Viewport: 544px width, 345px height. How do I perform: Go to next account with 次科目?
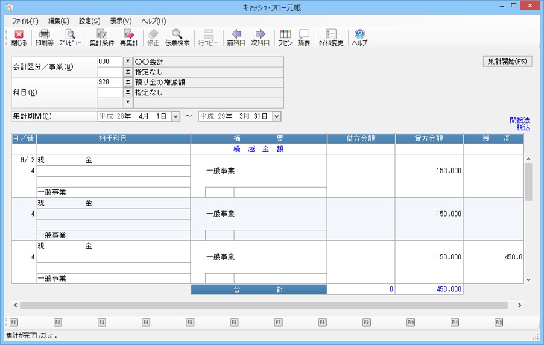point(260,37)
